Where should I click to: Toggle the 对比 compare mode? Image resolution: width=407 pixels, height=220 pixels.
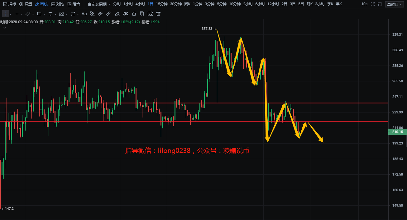57,4
